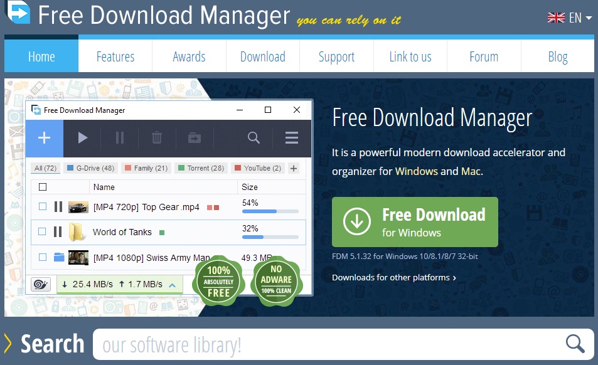Click the snail mode icon
This screenshot has width=598, height=365.
click(40, 284)
